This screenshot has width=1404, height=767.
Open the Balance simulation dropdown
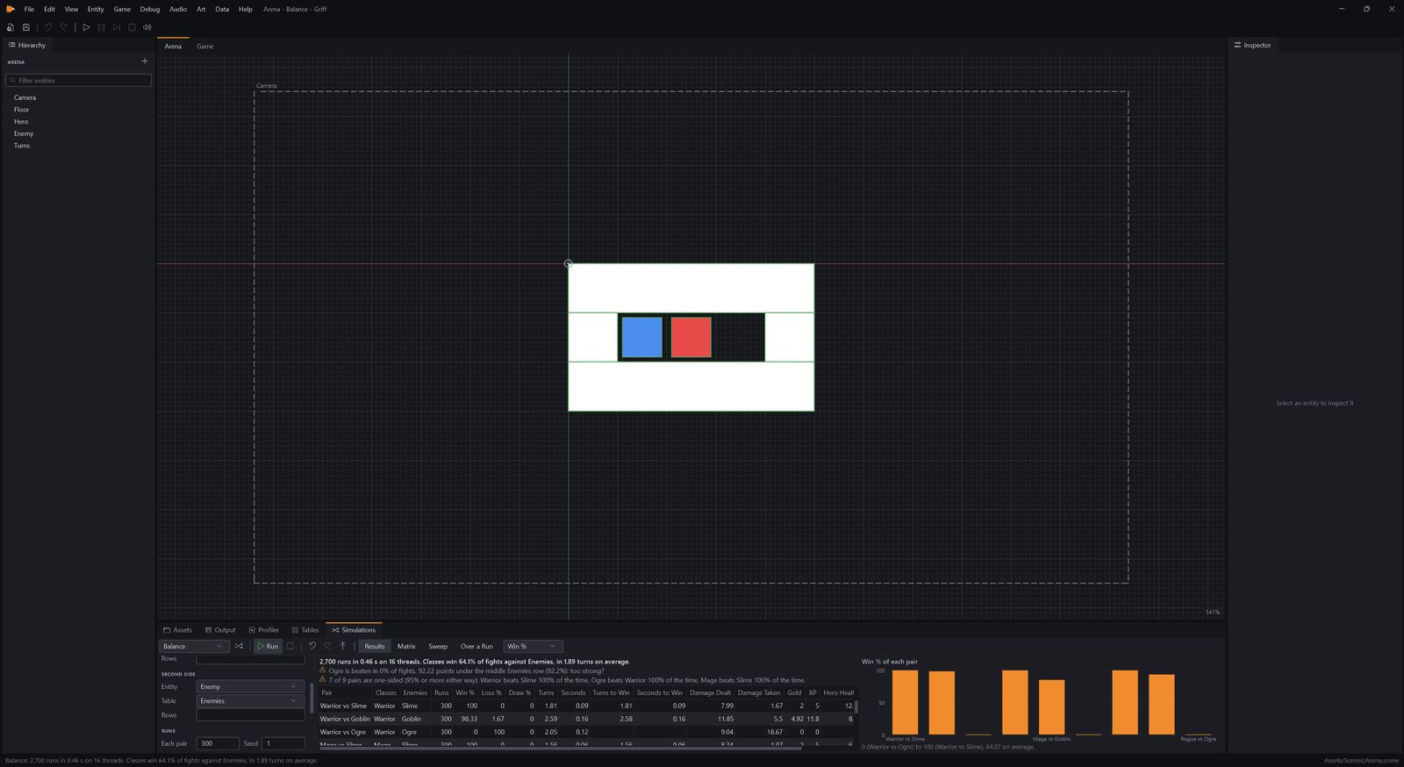[194, 646]
